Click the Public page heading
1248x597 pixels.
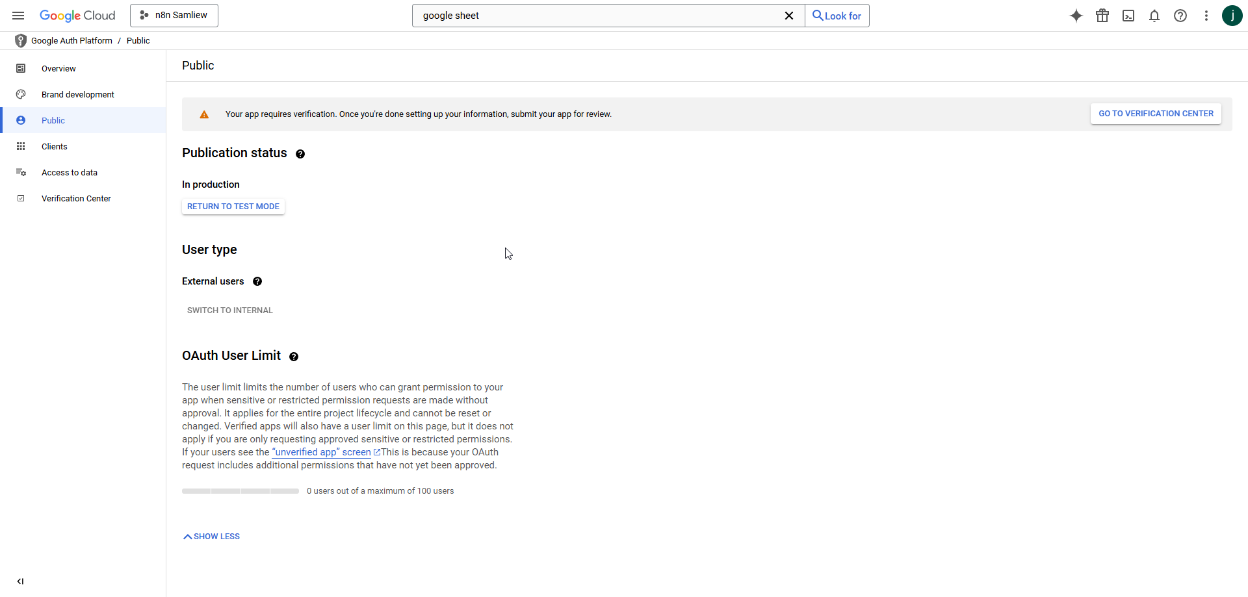tap(198, 66)
